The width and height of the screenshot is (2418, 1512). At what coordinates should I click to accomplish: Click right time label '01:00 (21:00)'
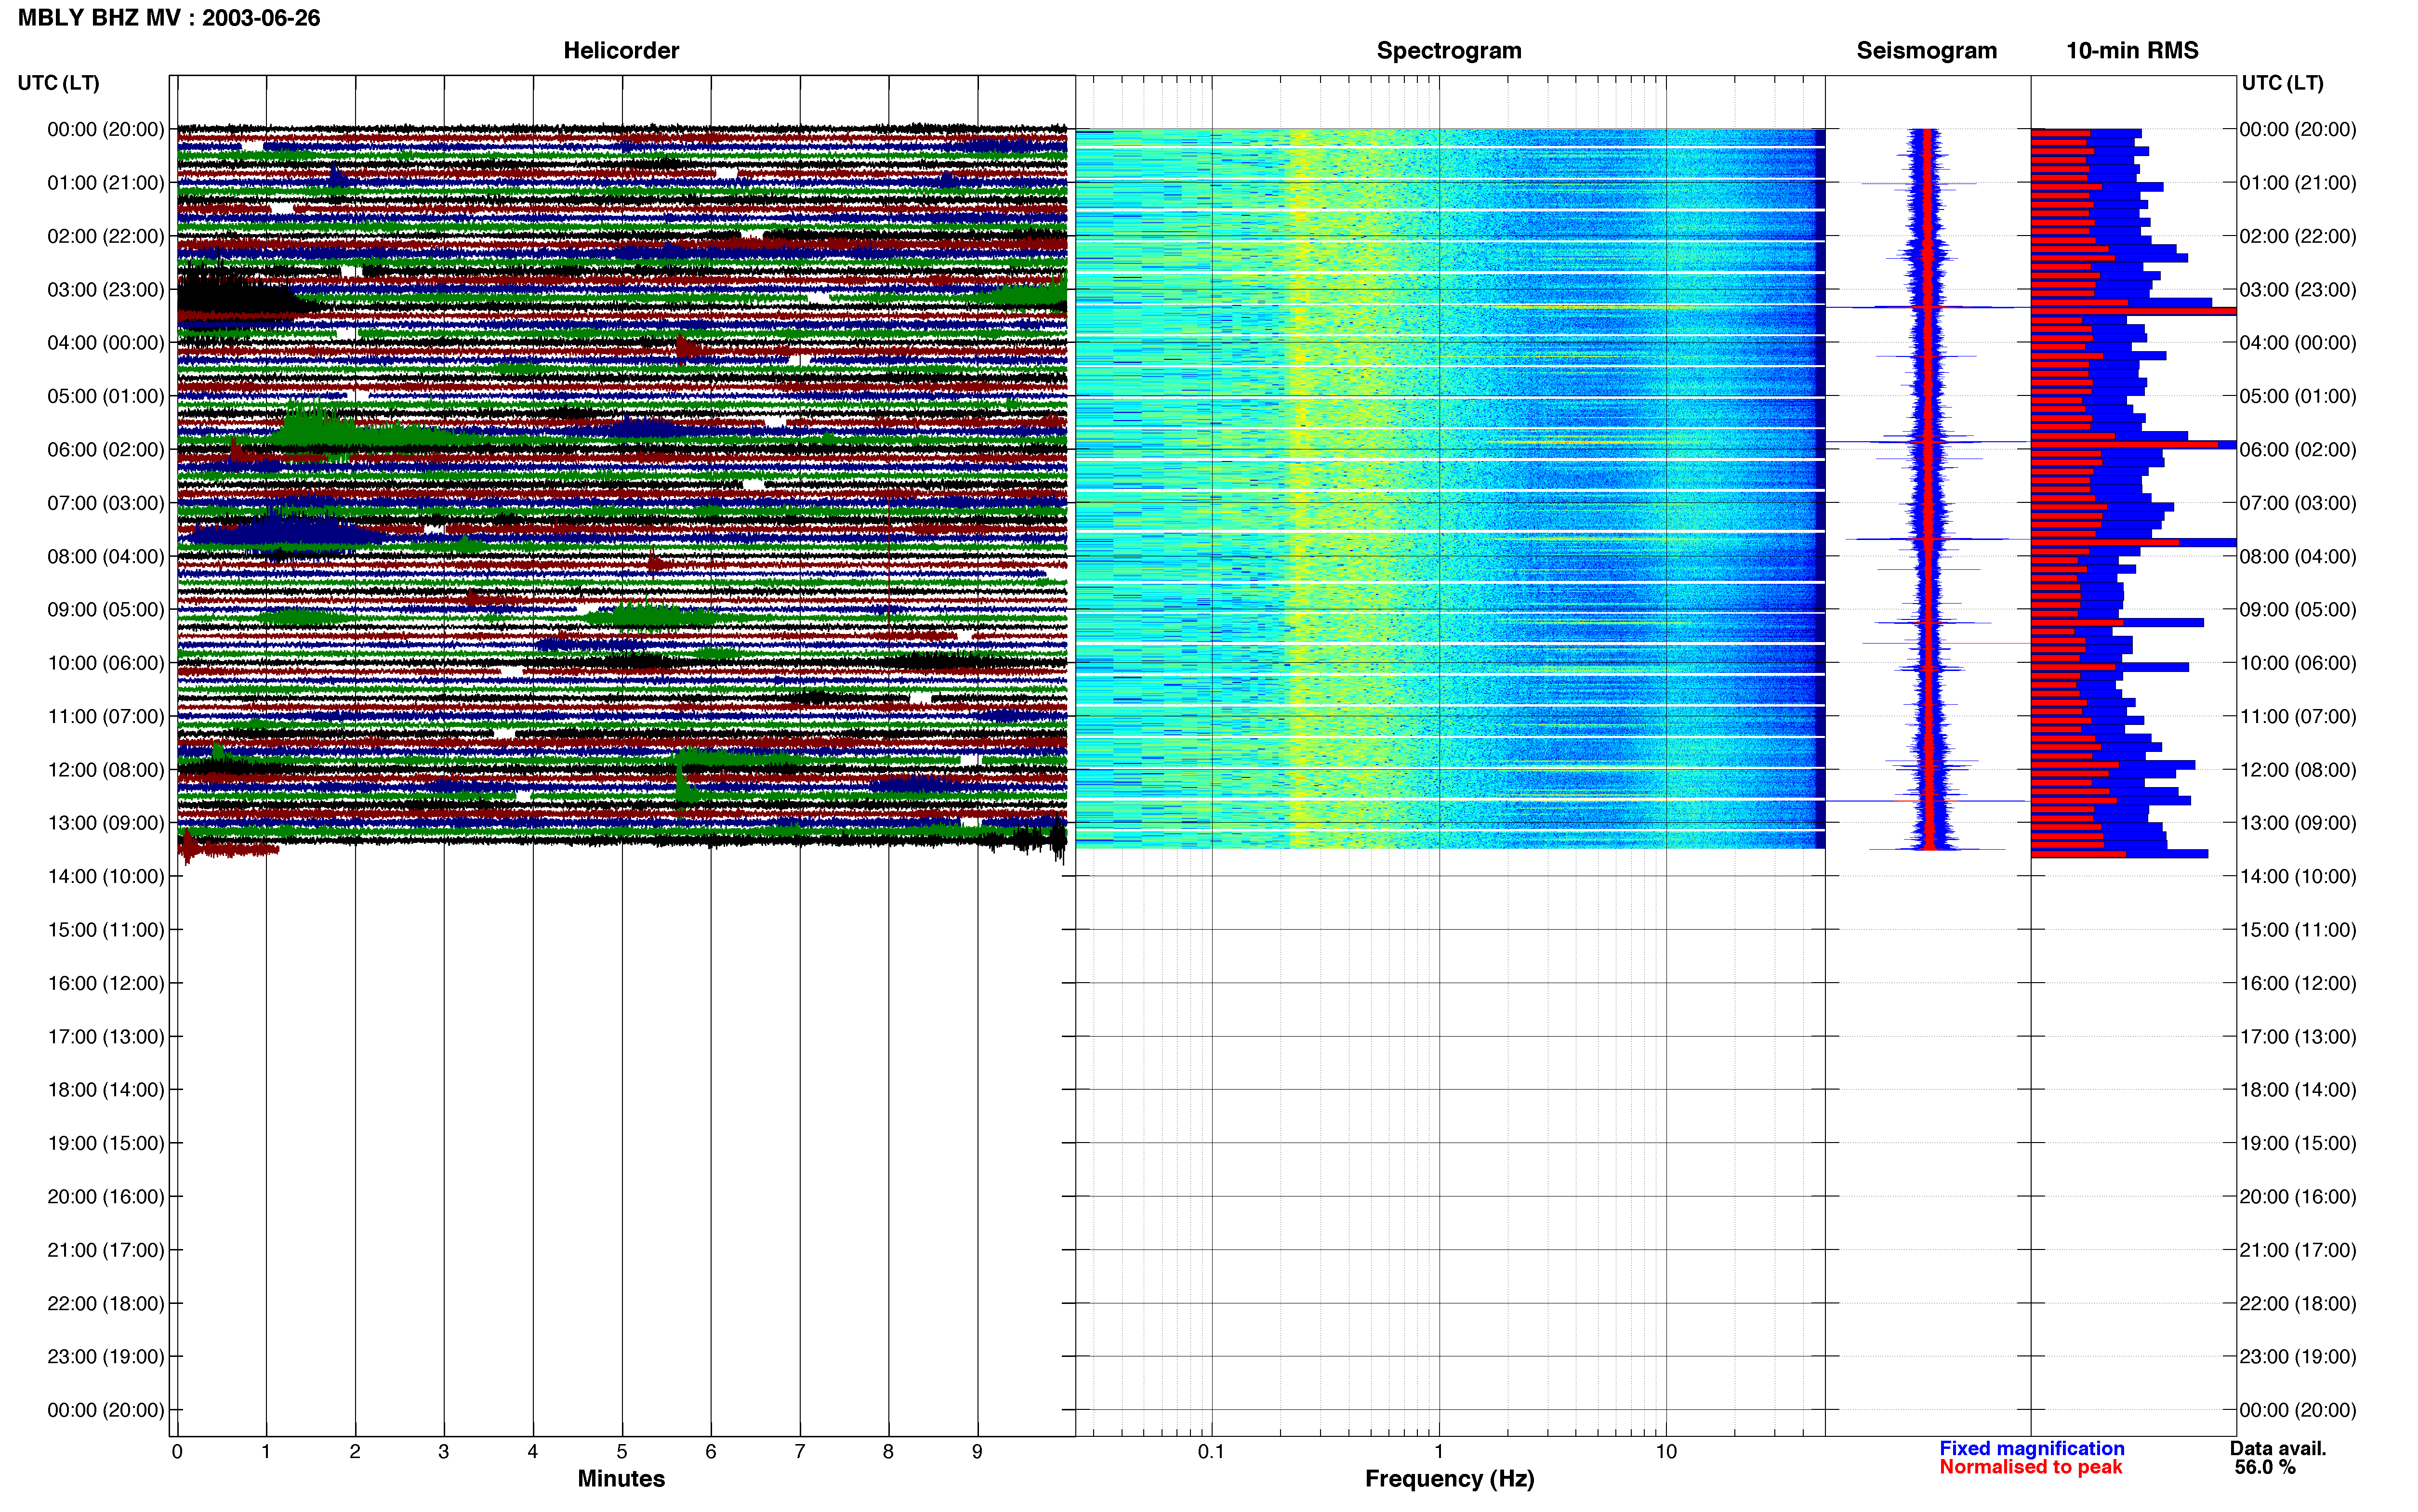pos(2298,183)
